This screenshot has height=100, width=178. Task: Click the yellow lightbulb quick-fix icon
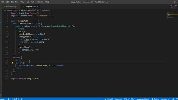[x=12, y=62]
